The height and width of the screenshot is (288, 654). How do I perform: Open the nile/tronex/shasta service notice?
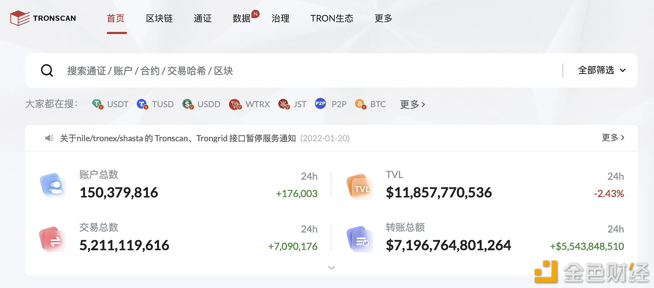(x=177, y=138)
